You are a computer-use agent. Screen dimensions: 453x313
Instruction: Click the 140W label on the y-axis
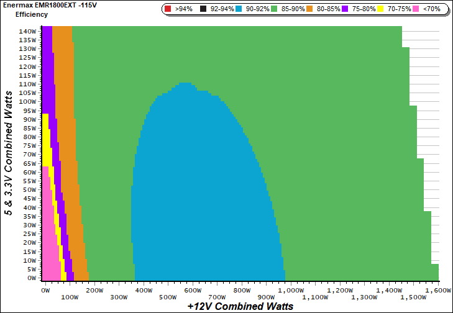[x=27, y=30]
